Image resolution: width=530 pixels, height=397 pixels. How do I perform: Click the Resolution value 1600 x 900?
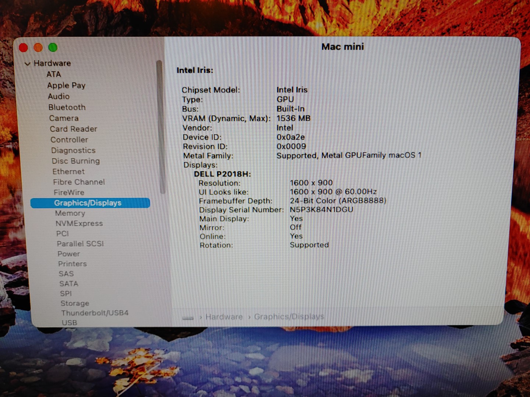(311, 183)
